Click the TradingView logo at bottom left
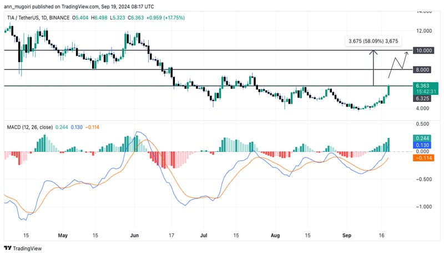The width and height of the screenshot is (444, 255). (x=23, y=248)
